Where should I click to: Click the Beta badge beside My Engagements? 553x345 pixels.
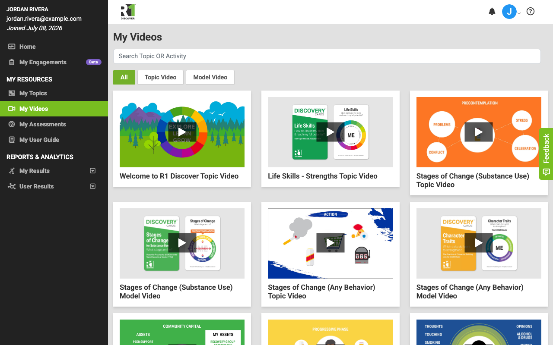click(x=93, y=62)
